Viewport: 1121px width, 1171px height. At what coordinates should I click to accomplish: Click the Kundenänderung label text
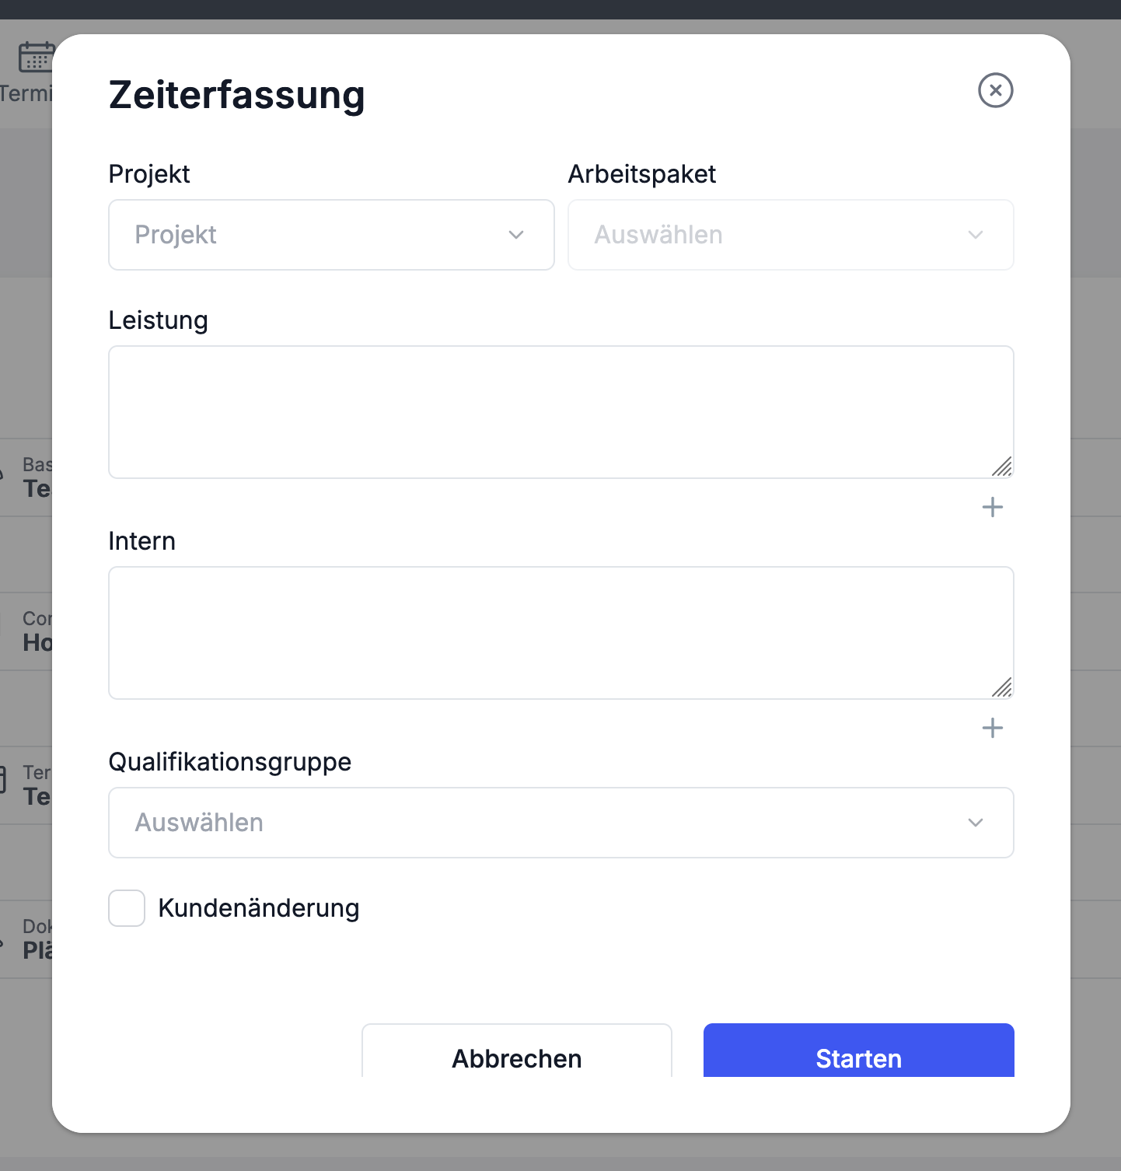point(259,908)
